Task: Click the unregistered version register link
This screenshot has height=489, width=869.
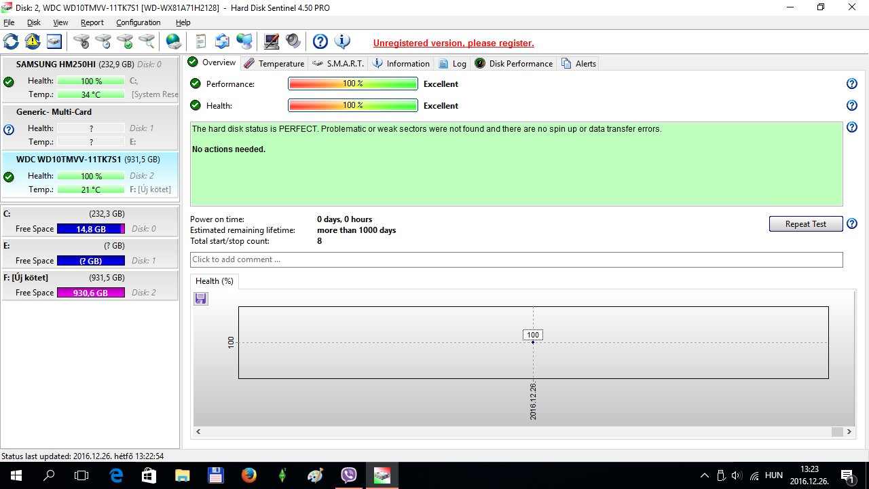Action: click(454, 43)
